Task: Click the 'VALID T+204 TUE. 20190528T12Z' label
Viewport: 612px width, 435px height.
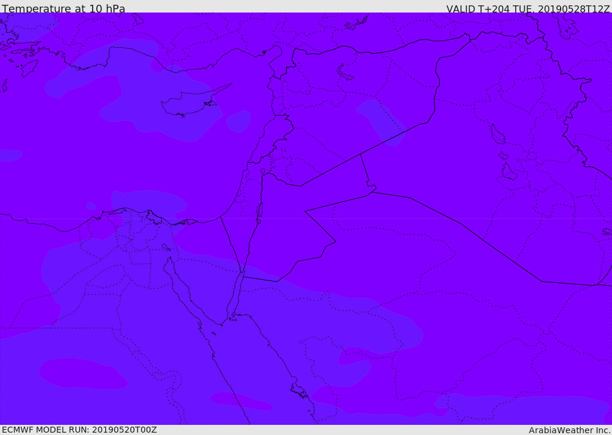Action: pos(528,8)
